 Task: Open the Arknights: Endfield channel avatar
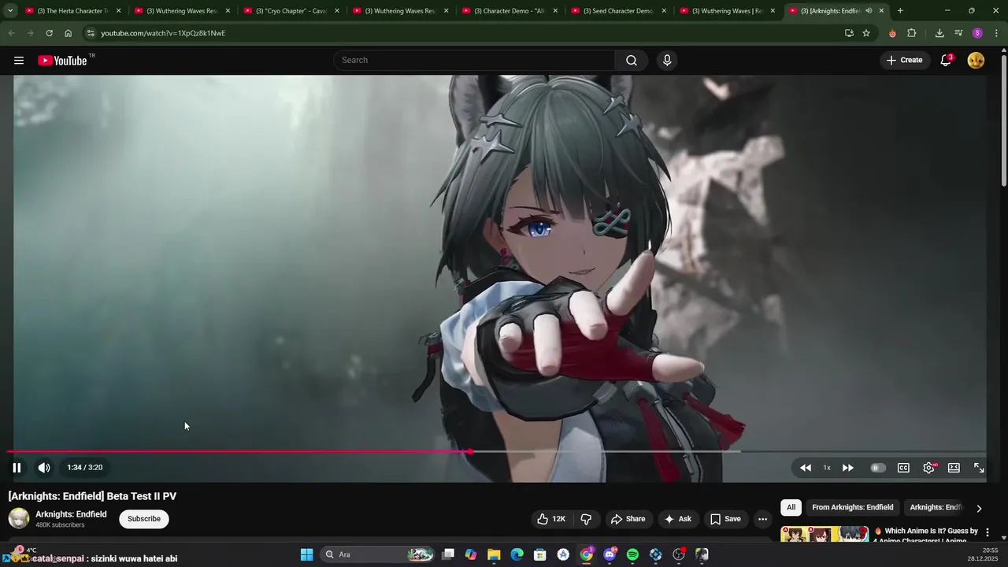point(19,518)
